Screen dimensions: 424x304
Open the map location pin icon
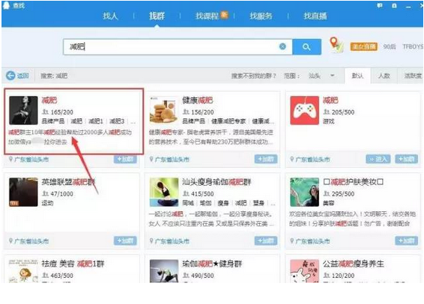(x=336, y=45)
